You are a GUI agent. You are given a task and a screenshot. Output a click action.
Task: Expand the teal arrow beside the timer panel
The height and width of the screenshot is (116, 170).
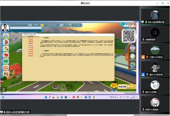(121, 24)
